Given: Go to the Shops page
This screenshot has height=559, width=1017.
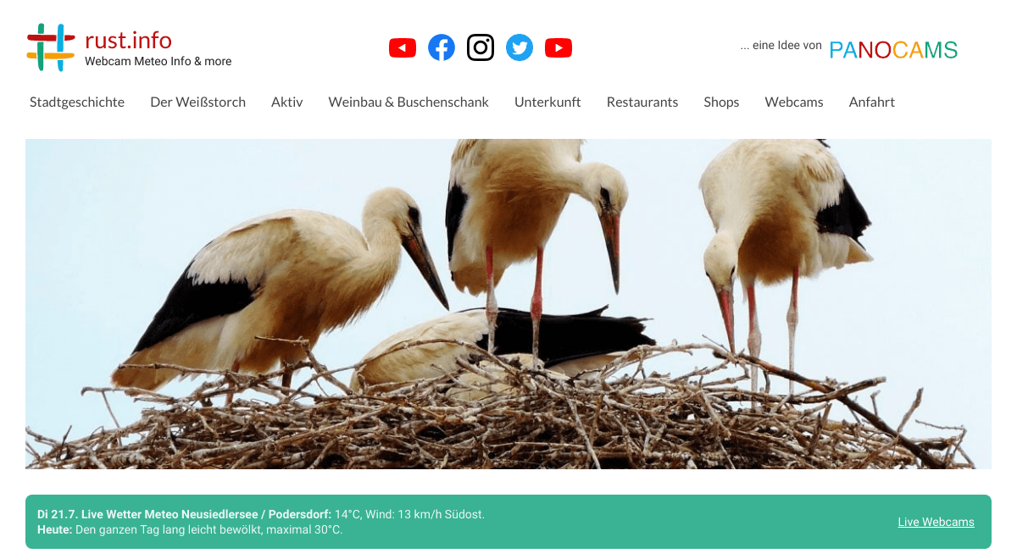Looking at the screenshot, I should click(721, 102).
